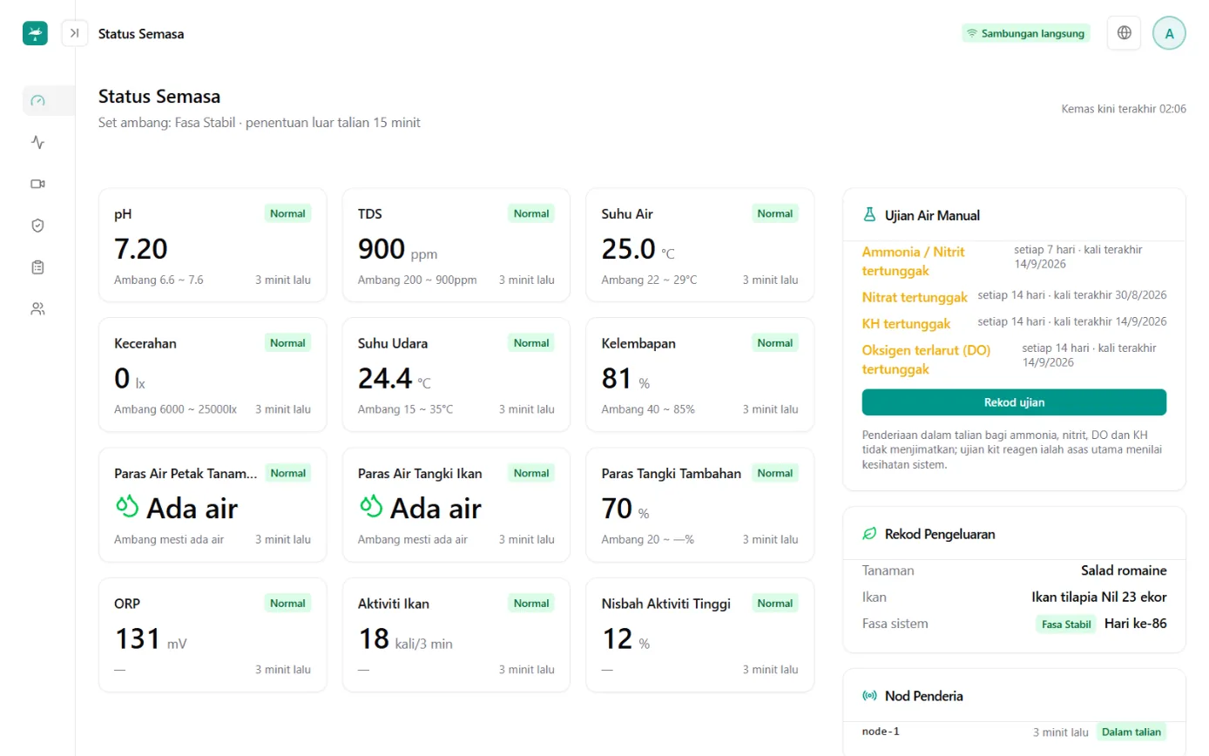Open the trends pulse-line sidebar icon
Image resolution: width=1209 pixels, height=756 pixels.
click(37, 142)
